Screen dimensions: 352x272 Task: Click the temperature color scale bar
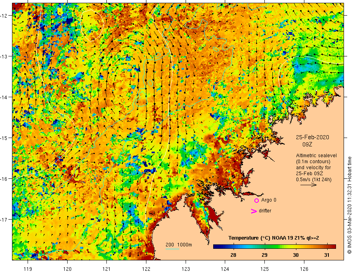point(274,247)
